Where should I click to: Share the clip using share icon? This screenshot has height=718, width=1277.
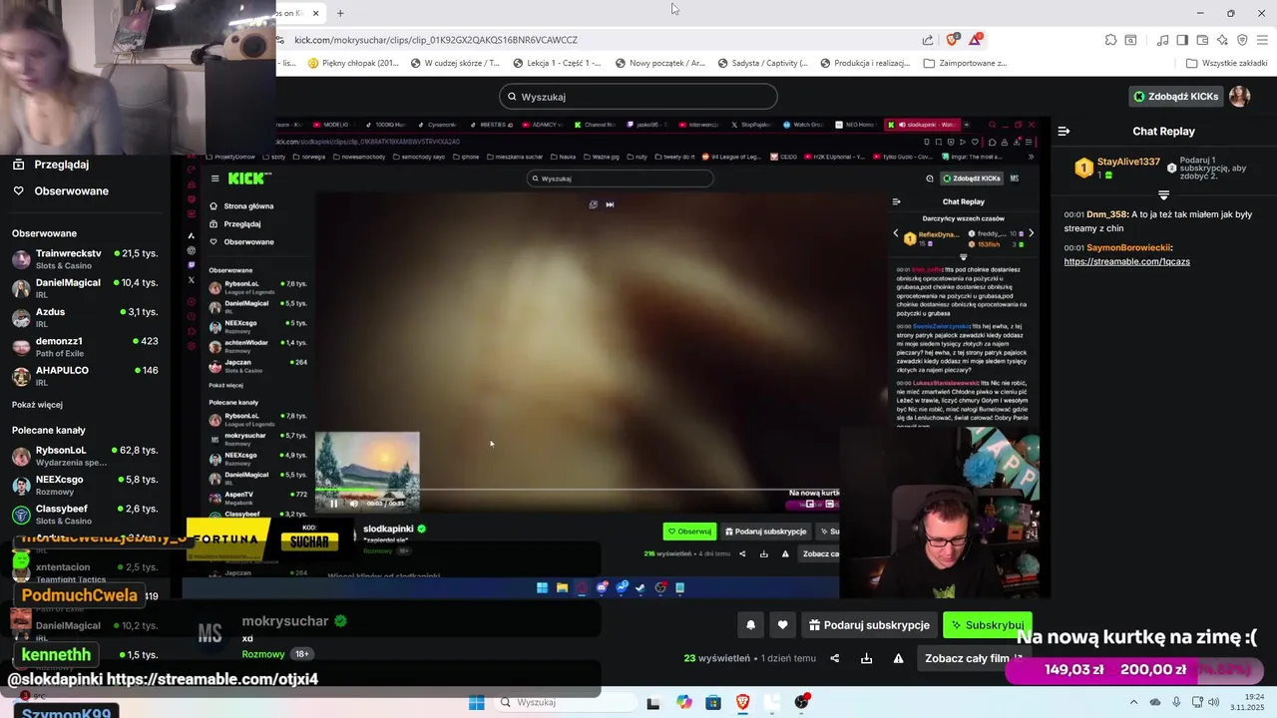pyautogui.click(x=835, y=658)
